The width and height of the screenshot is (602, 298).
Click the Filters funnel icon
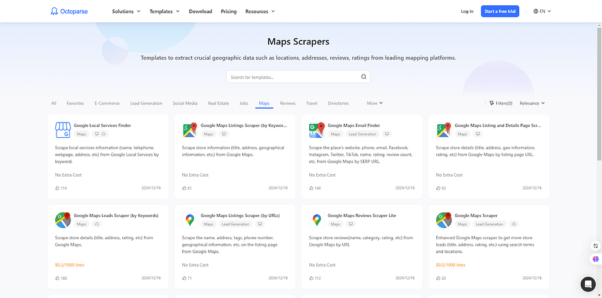click(x=491, y=103)
